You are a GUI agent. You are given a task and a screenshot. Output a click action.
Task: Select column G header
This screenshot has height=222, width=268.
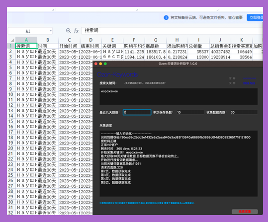[156, 40]
